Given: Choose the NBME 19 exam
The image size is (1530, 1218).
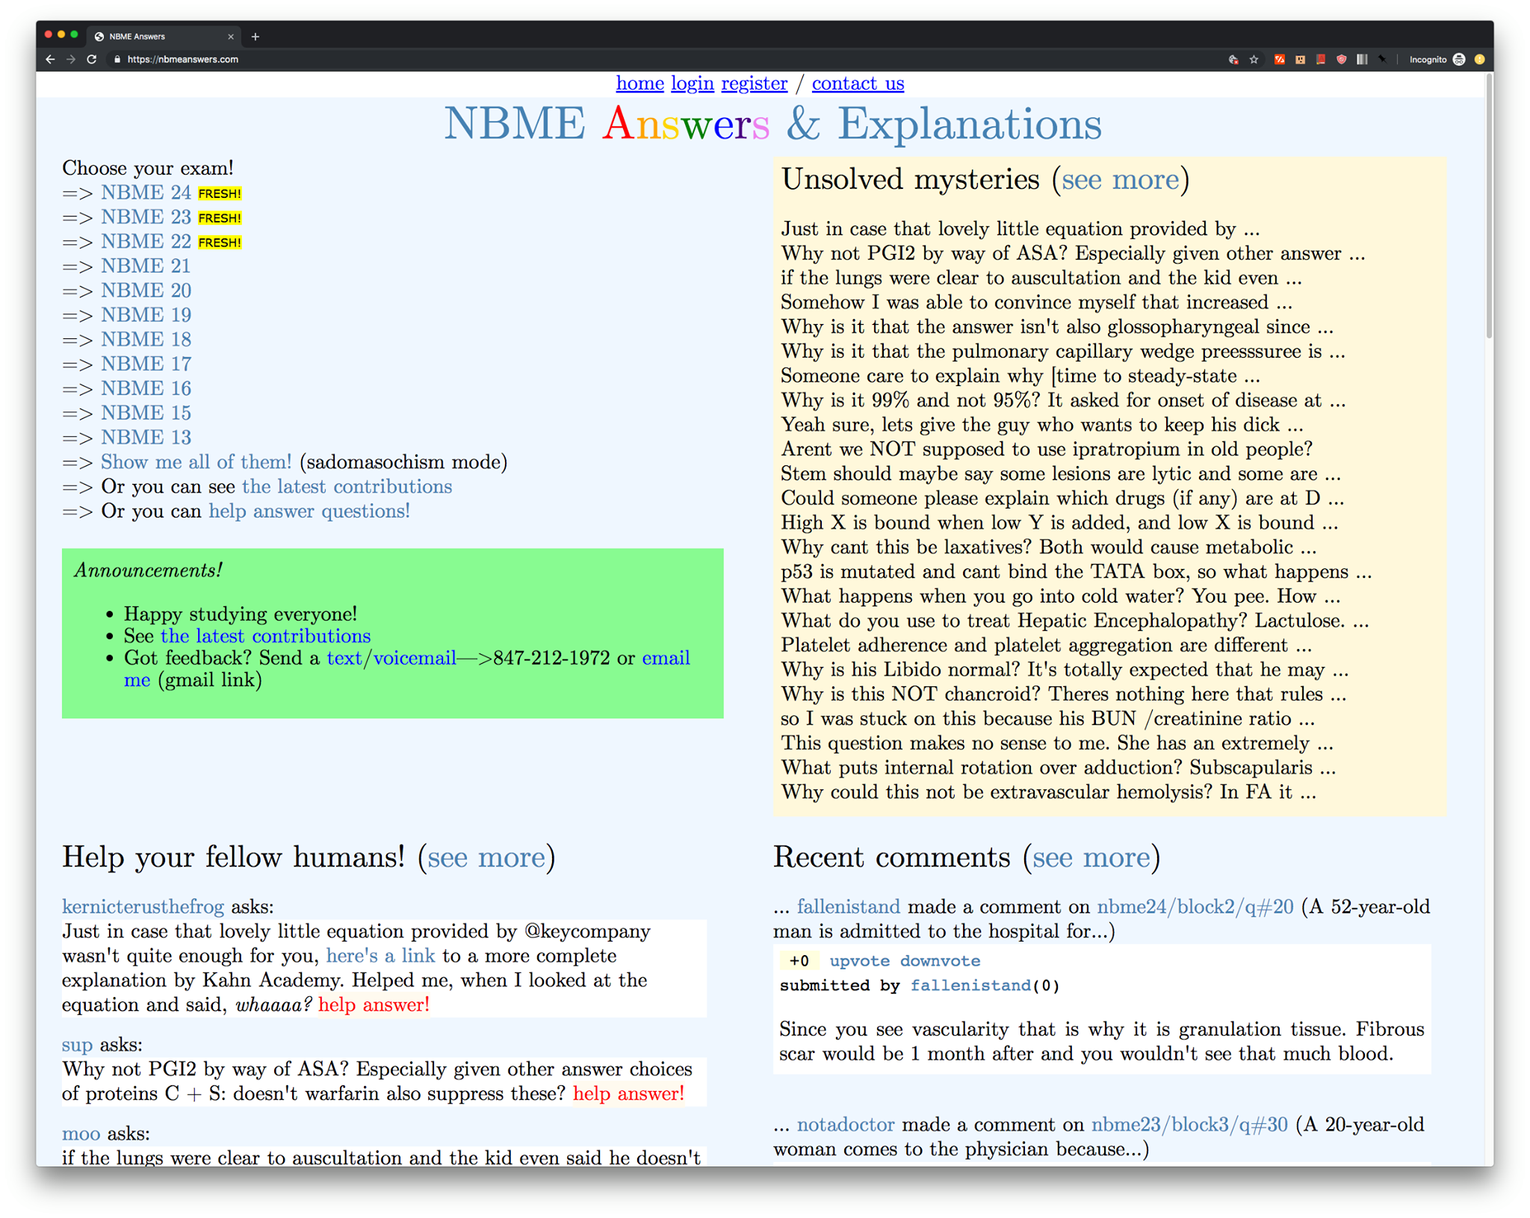Looking at the screenshot, I should tap(146, 315).
